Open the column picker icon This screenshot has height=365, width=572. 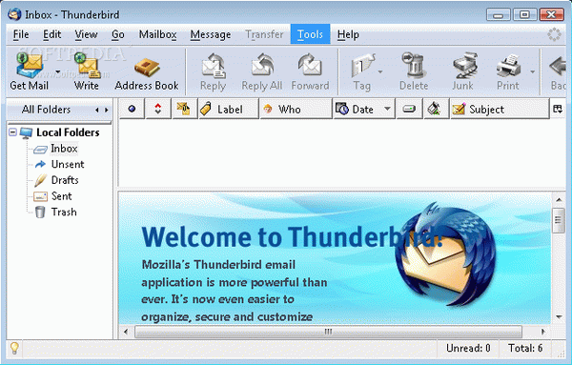tap(558, 109)
